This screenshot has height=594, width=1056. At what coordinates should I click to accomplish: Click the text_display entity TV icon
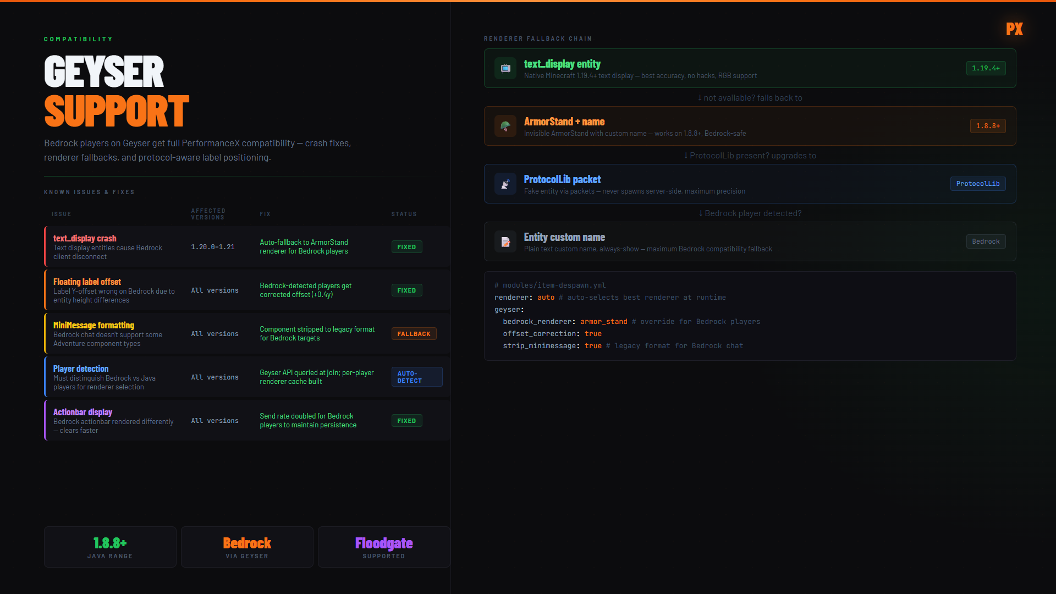point(505,68)
